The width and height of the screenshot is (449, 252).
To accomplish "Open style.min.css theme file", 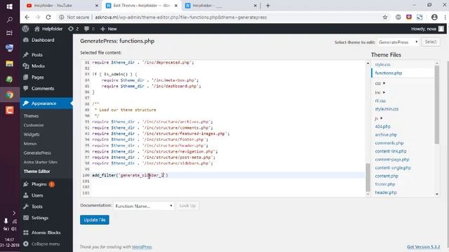I will [387, 109].
